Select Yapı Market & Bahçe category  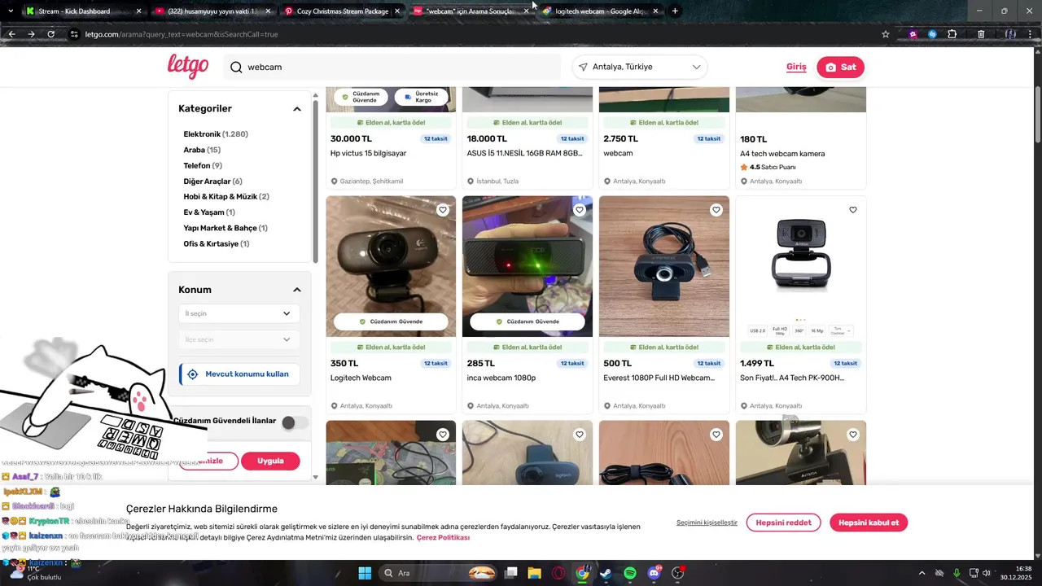tap(225, 228)
